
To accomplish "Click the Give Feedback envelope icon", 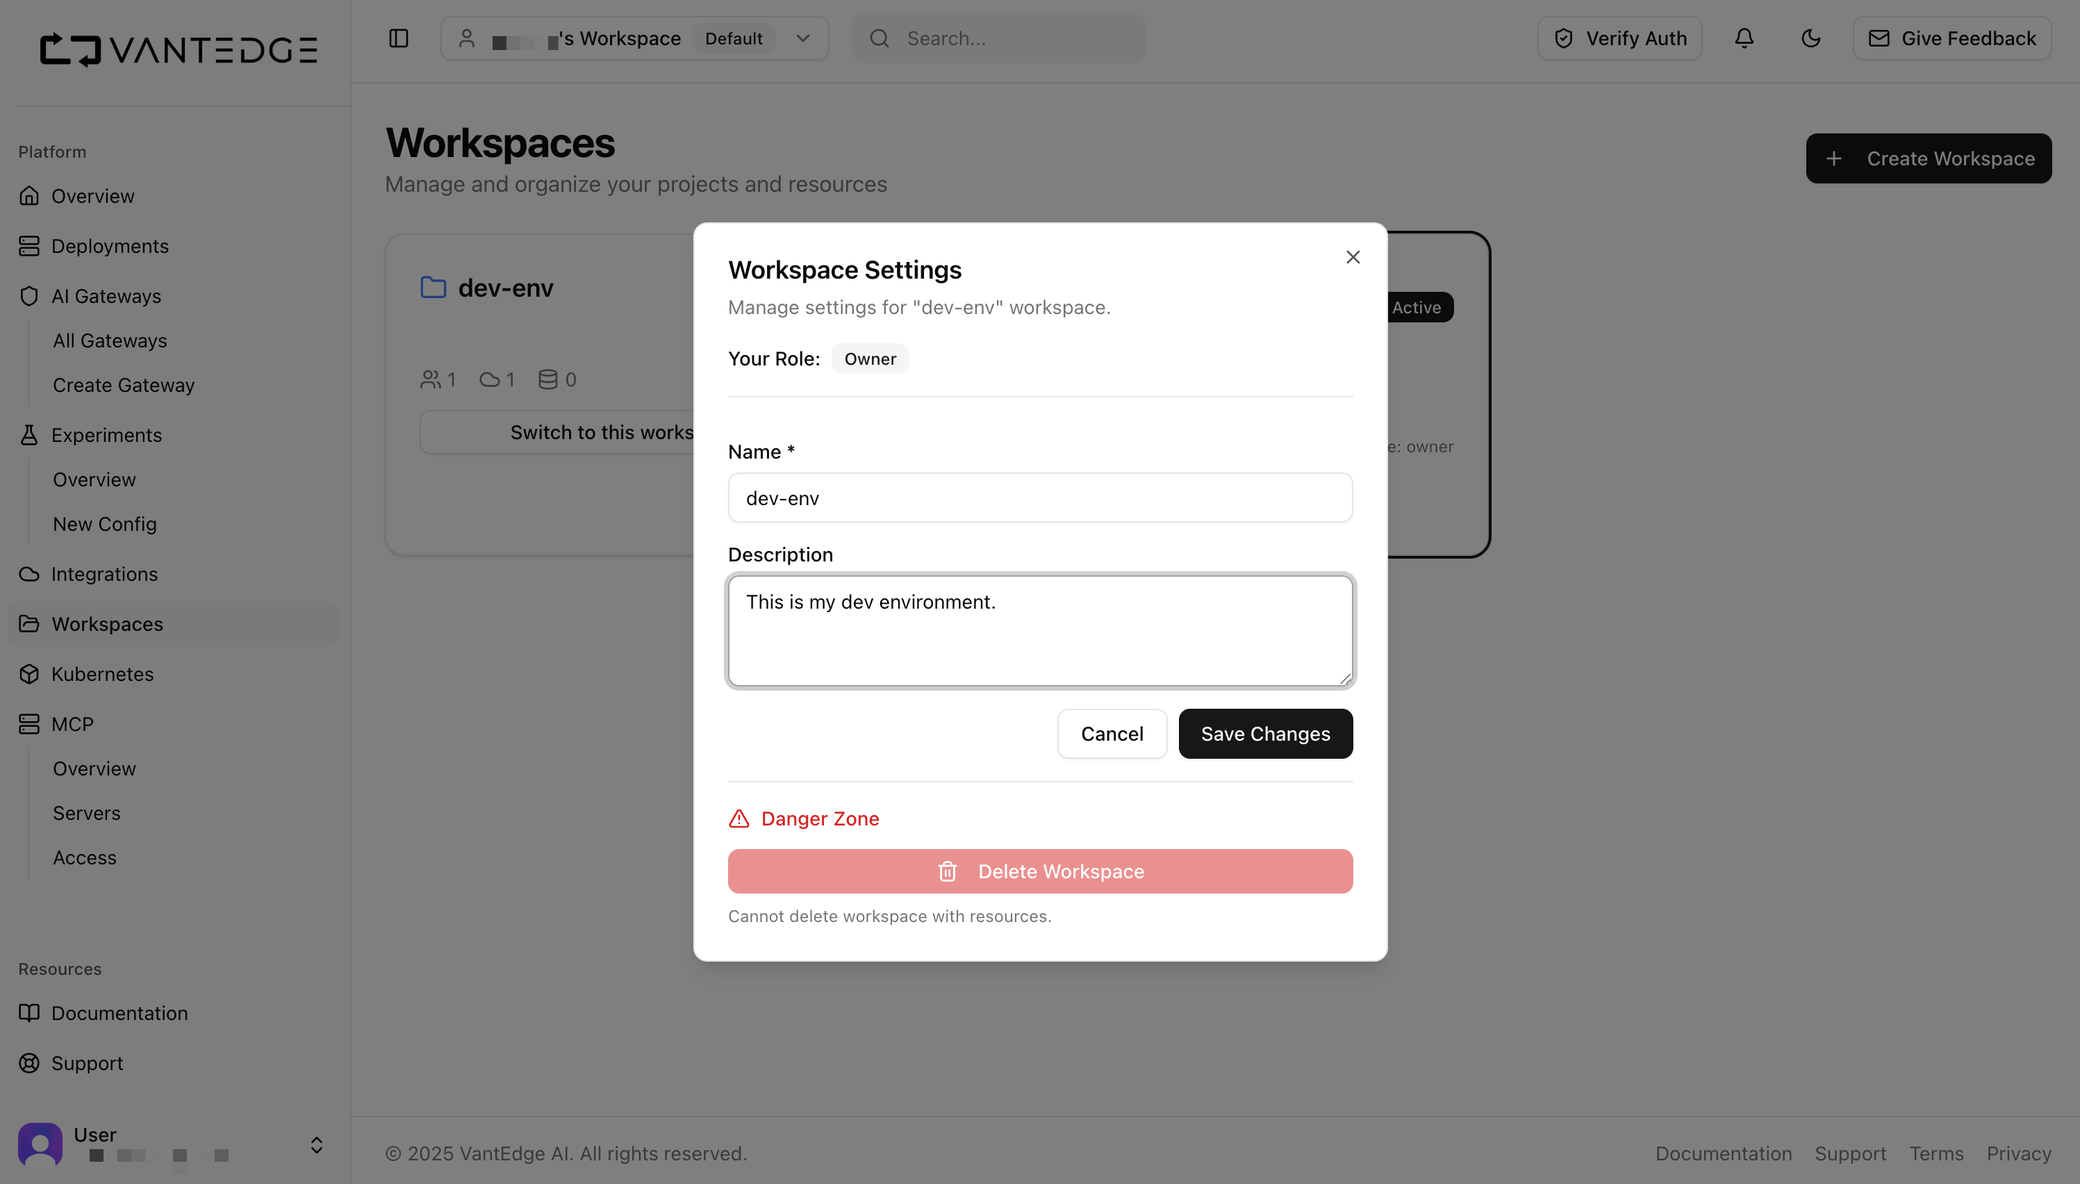I will point(1879,38).
